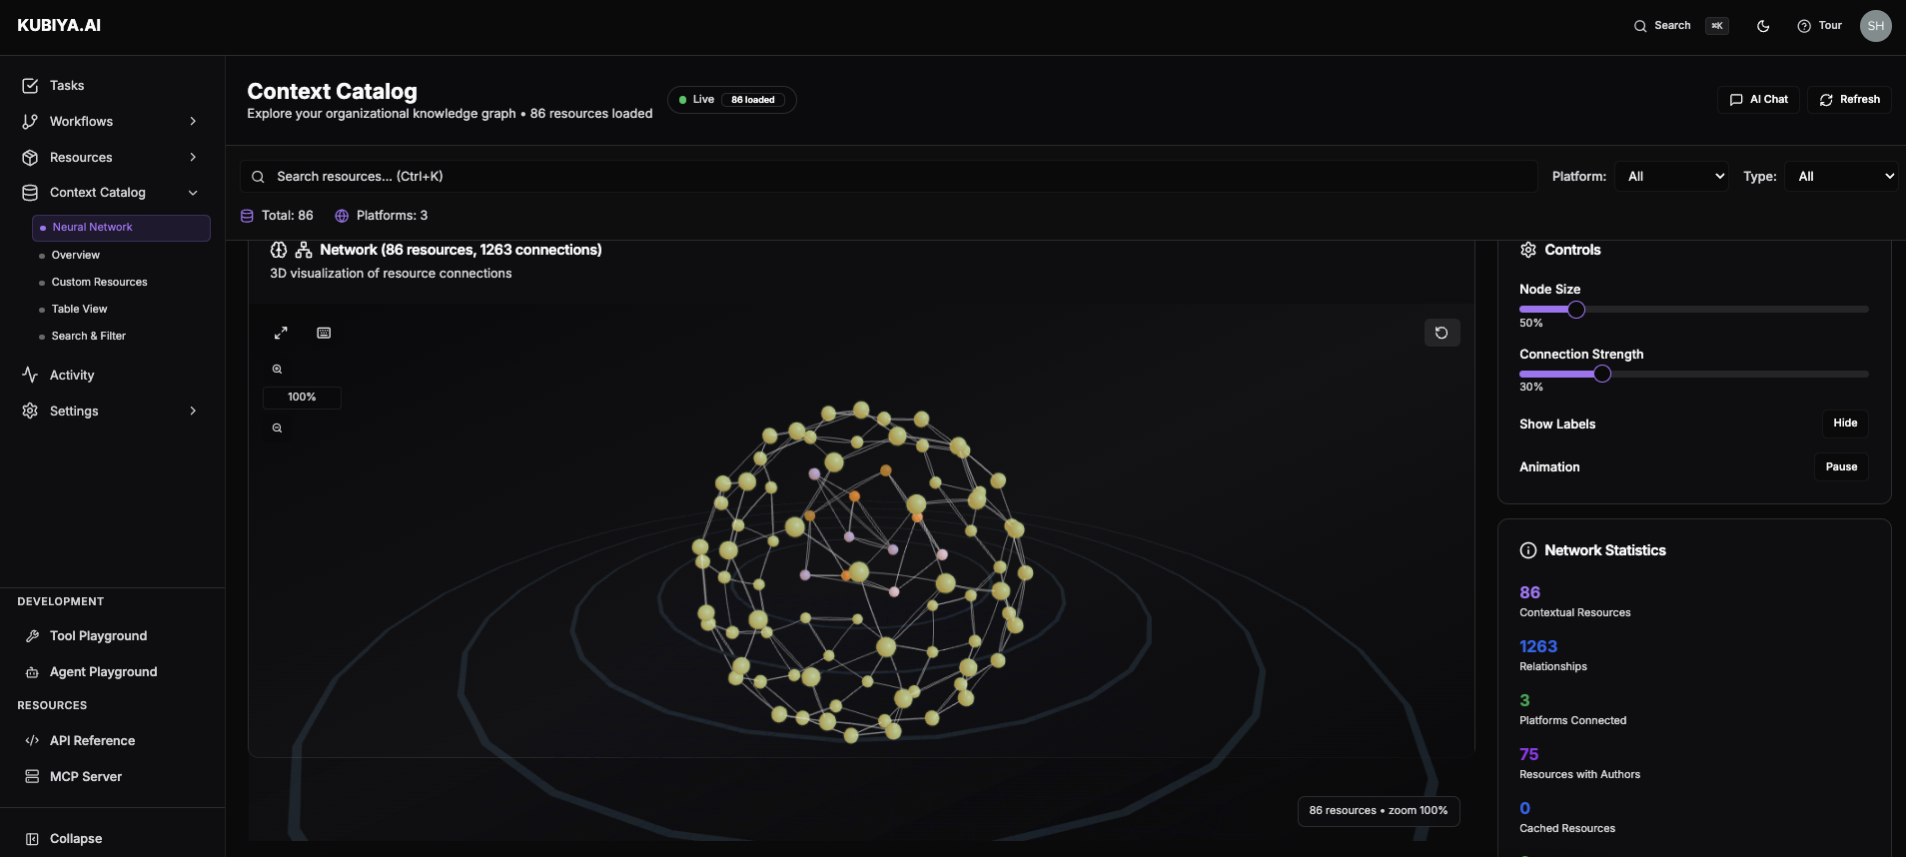Expand the Settings submenu chevron

193,411
